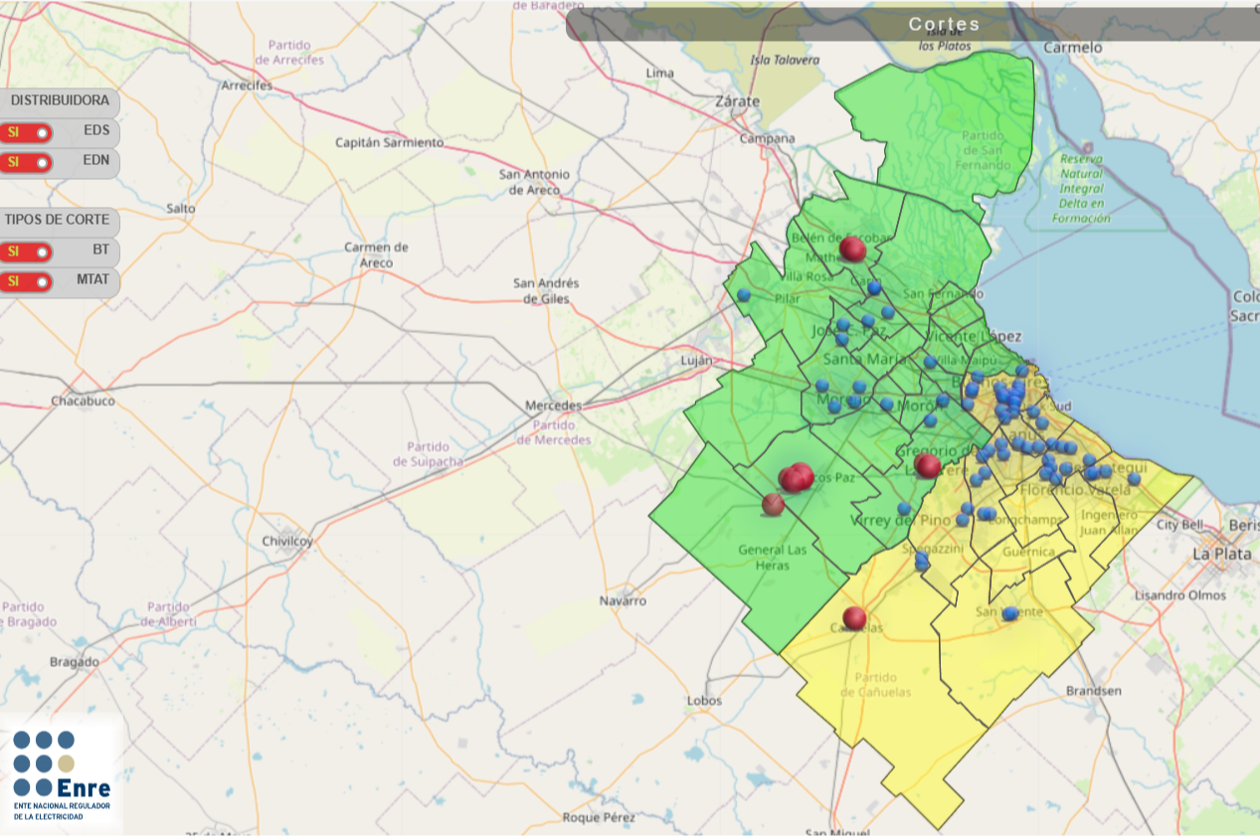The image size is (1260, 836).
Task: Click the Partido de Suipacha label
Action: click(x=428, y=454)
